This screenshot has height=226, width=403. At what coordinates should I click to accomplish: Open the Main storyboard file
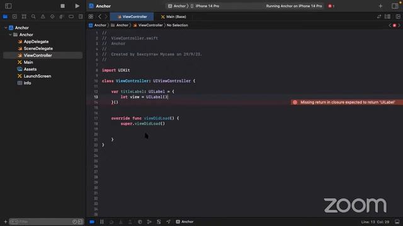coord(28,62)
